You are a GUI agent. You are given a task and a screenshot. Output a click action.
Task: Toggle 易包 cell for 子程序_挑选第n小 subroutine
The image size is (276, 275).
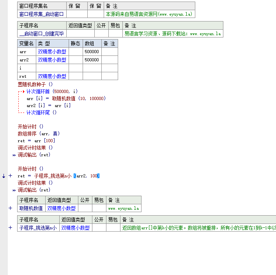coord(113,227)
